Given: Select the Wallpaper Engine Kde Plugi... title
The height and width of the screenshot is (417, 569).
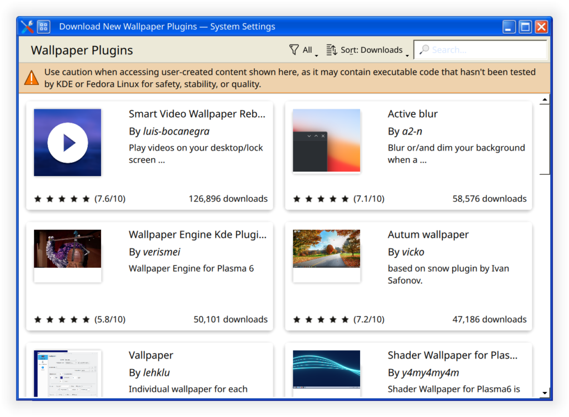Looking at the screenshot, I should pos(198,235).
